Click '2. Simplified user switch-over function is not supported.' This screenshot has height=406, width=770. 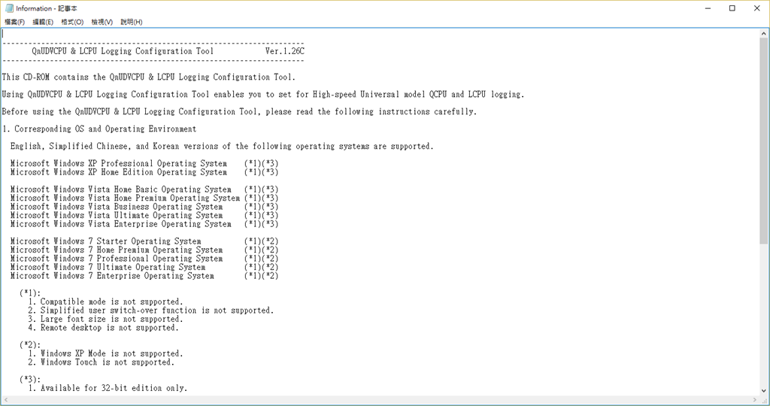coord(150,311)
